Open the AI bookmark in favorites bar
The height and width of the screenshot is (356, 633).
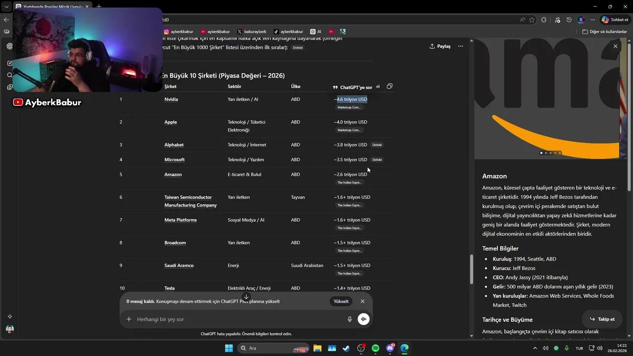pyautogui.click(x=316, y=32)
